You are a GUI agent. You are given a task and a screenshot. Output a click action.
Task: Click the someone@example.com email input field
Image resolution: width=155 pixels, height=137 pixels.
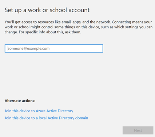(54, 49)
